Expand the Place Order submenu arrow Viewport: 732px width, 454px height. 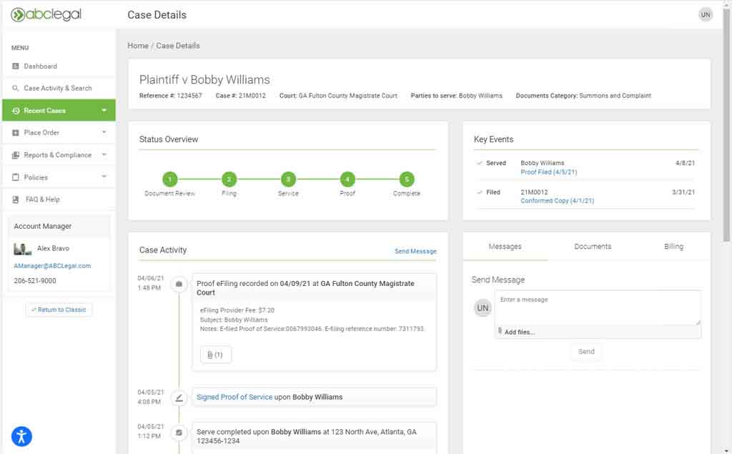point(104,132)
